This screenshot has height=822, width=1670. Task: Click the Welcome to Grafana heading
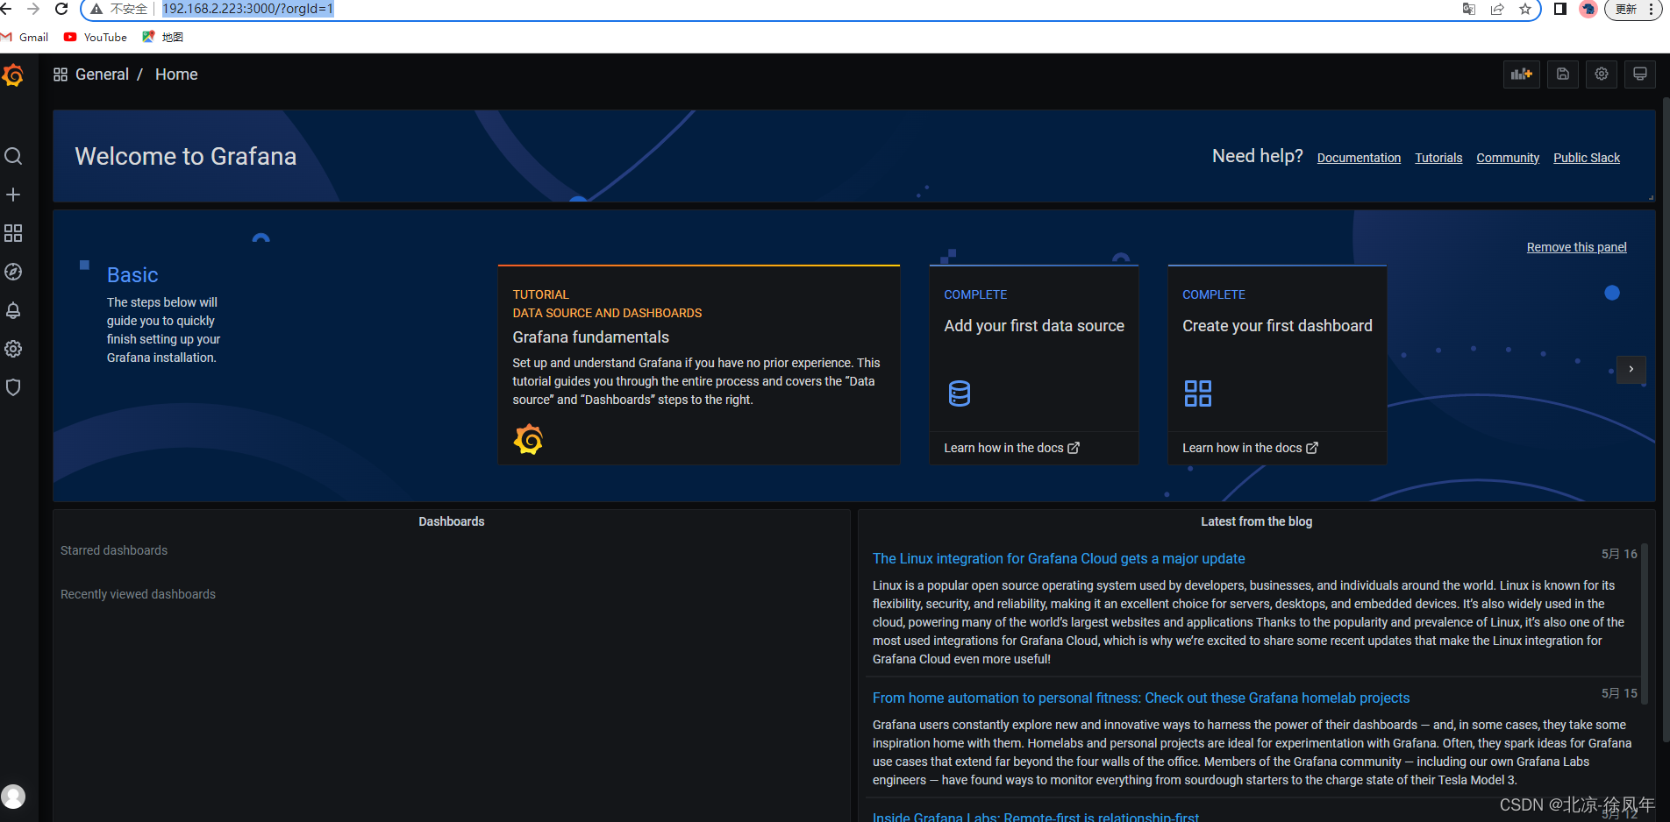[x=186, y=156]
